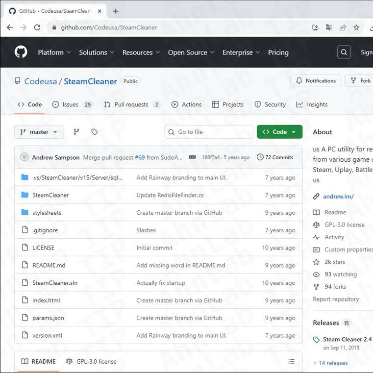Click the Go to file search field
Screen dimensions: 373x373
[x=209, y=132]
